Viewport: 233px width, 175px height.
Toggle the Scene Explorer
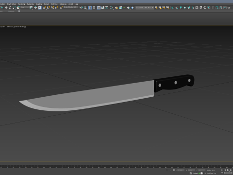coord(90,8)
